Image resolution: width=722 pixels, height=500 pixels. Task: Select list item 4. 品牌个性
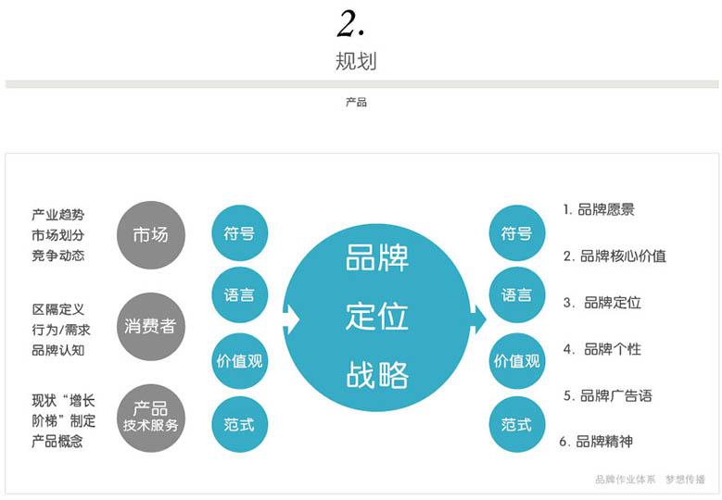tap(602, 349)
